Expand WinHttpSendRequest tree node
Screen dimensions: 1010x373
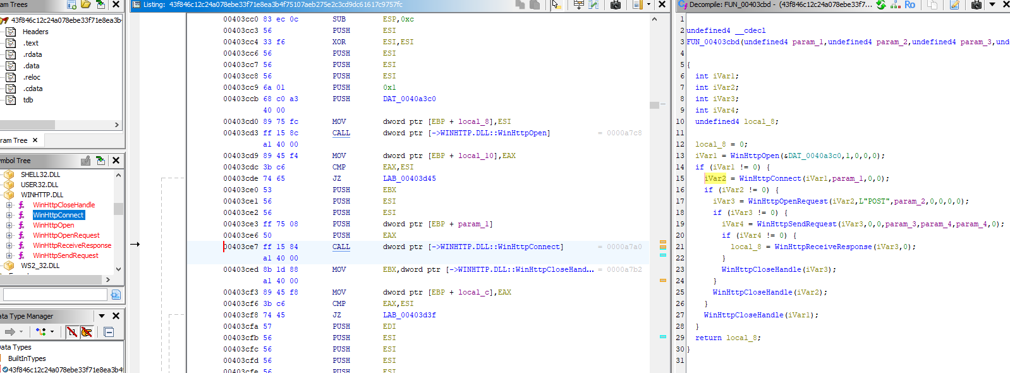tap(9, 255)
